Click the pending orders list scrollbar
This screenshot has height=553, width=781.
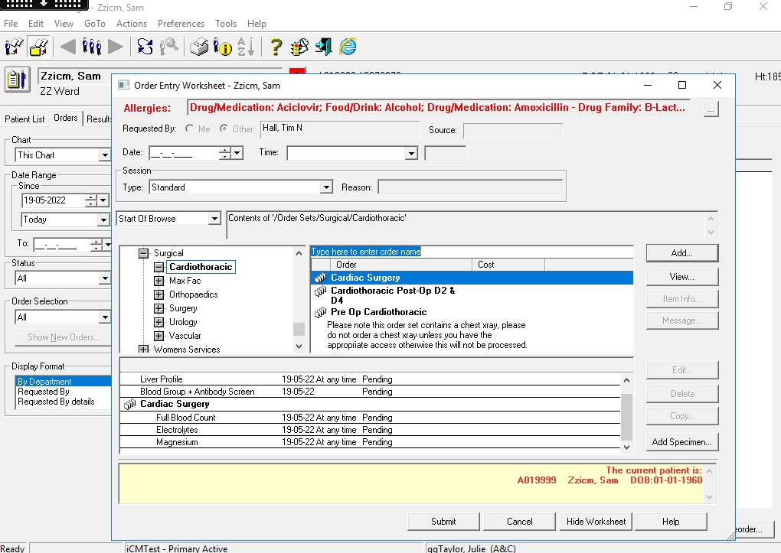pos(626,413)
